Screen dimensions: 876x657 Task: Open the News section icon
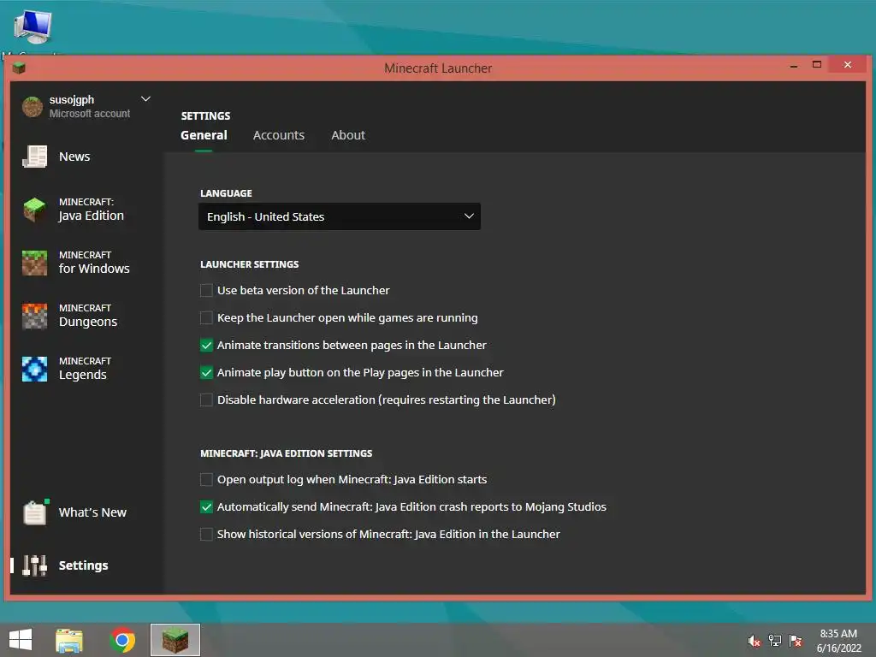(x=34, y=157)
